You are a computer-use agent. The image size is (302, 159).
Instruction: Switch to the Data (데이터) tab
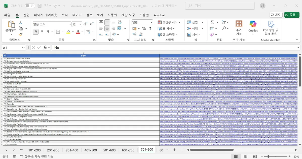[x=77, y=15]
